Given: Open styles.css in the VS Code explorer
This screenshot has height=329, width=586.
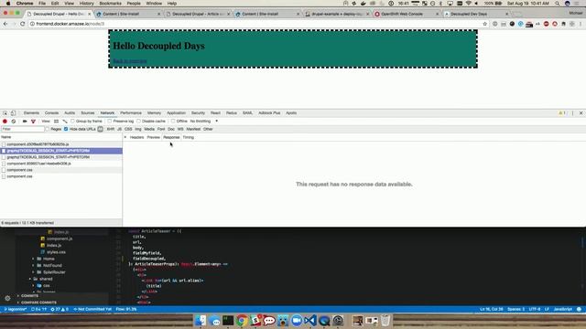Looking at the screenshot, I should click(x=57, y=252).
